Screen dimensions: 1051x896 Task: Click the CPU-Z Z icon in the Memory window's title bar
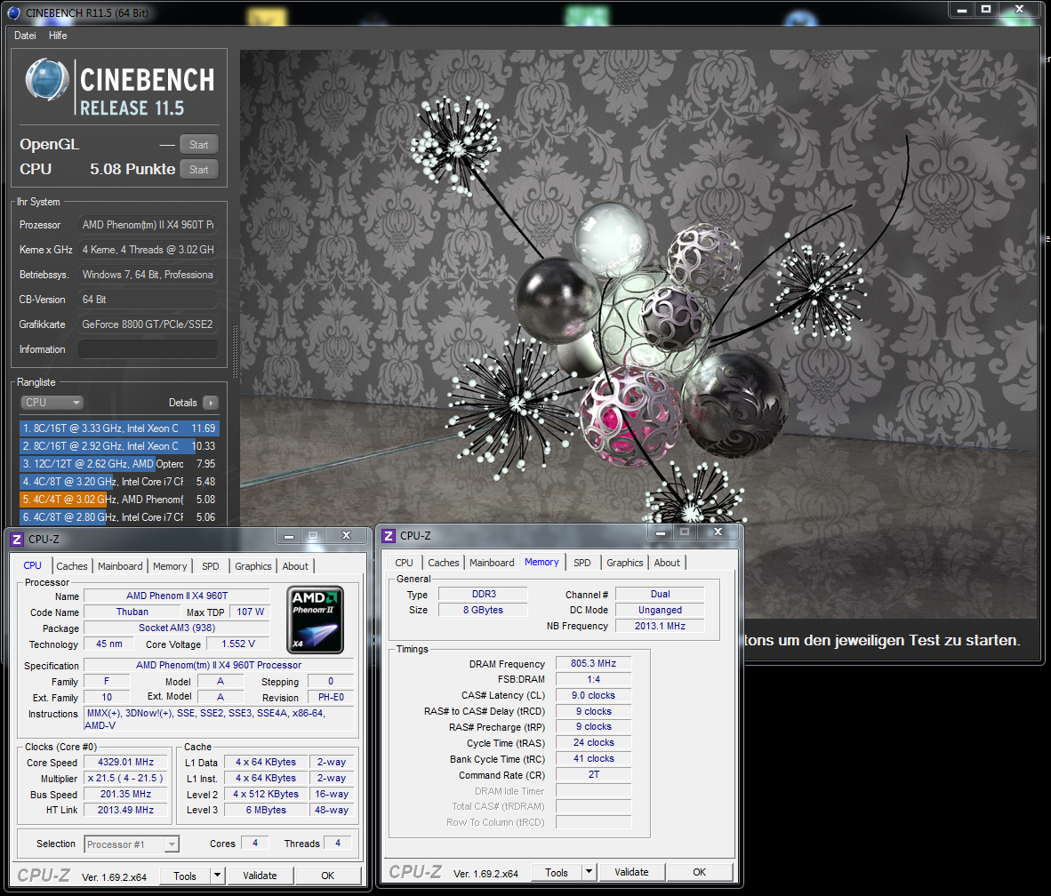point(388,536)
